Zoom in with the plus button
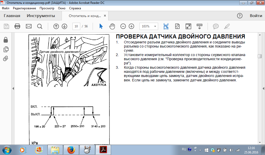The height and width of the screenshot is (155, 265). click(x=131, y=26)
